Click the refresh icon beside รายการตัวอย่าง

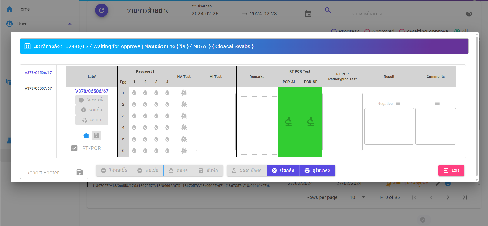[101, 10]
